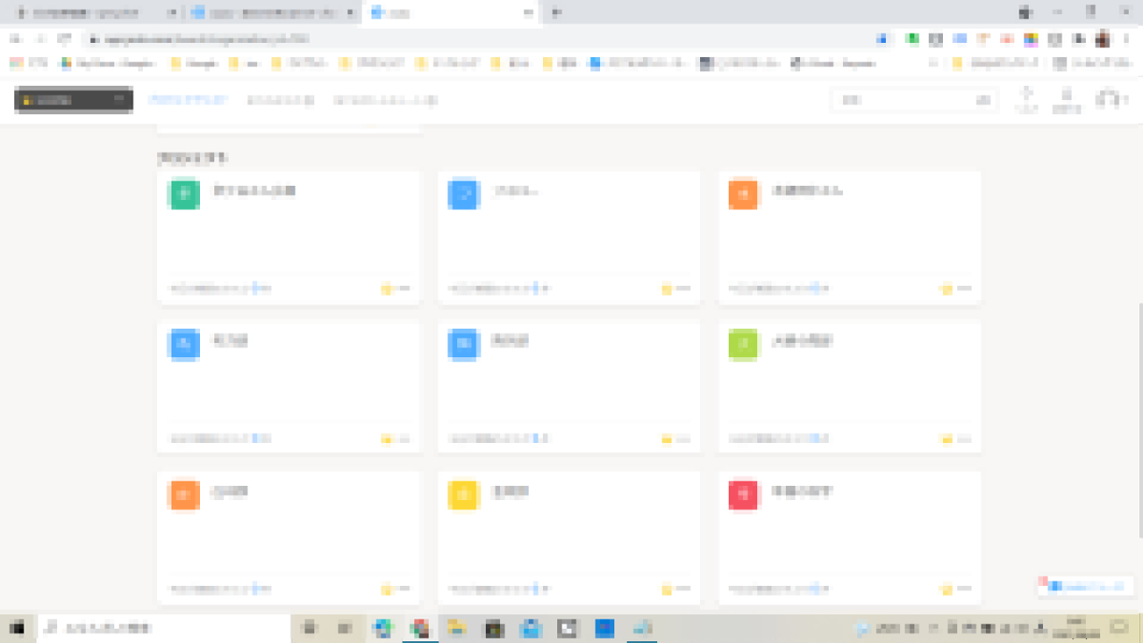Image resolution: width=1143 pixels, height=643 pixels.
Task: Open the card with the lime-green icon
Action: pos(850,386)
